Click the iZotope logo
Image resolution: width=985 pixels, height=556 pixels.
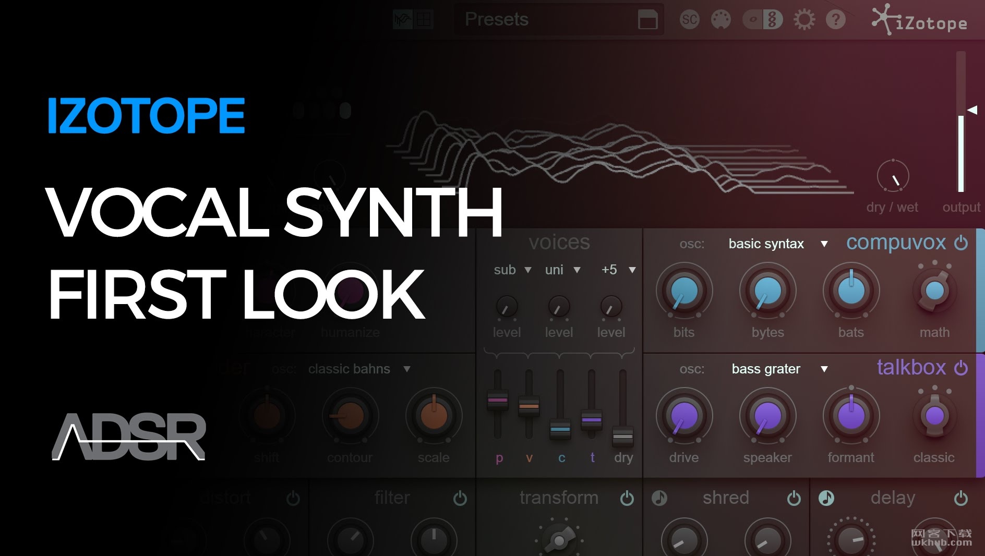[919, 20]
